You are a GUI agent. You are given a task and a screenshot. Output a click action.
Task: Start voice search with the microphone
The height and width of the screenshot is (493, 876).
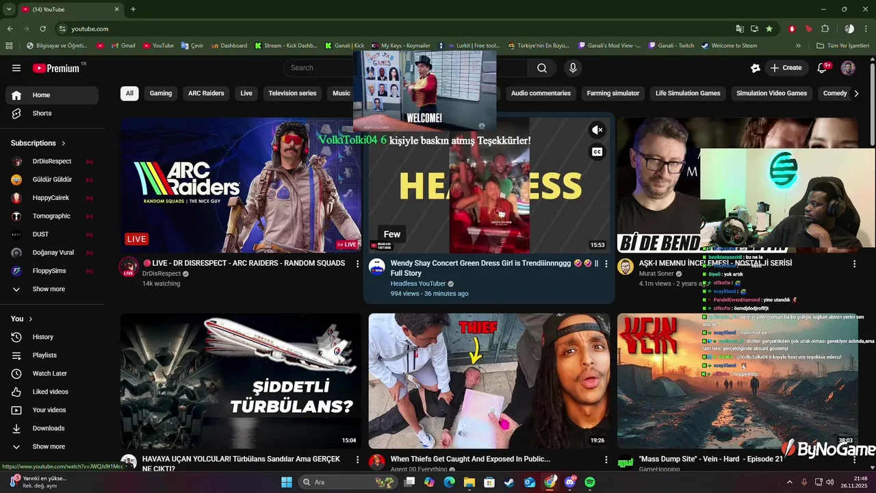(x=573, y=68)
